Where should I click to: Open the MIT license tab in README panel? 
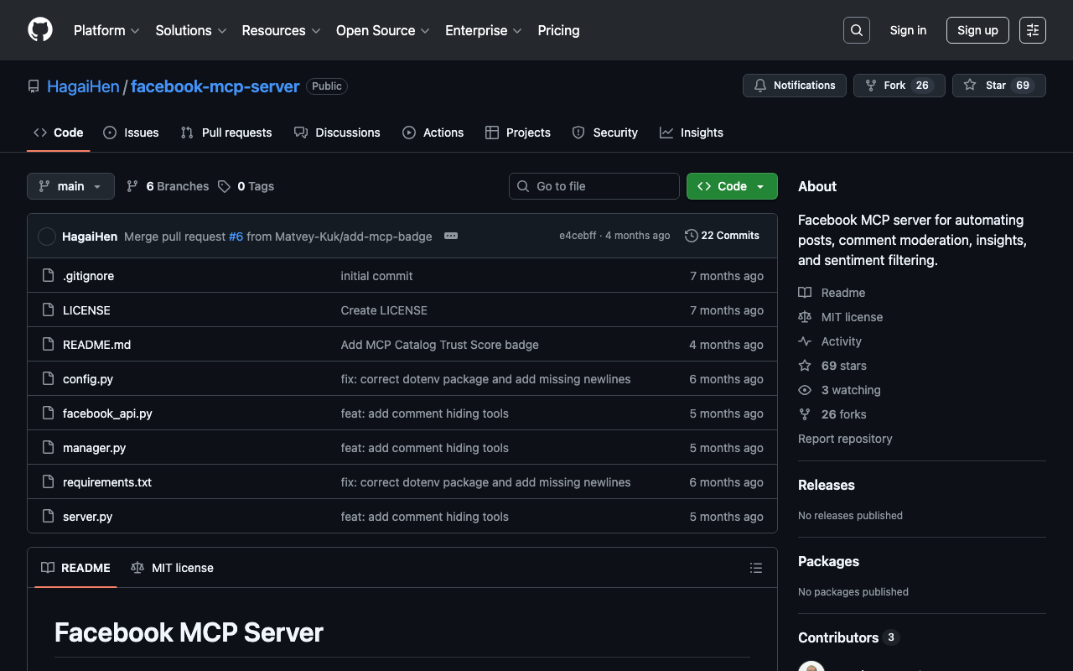[x=173, y=568]
